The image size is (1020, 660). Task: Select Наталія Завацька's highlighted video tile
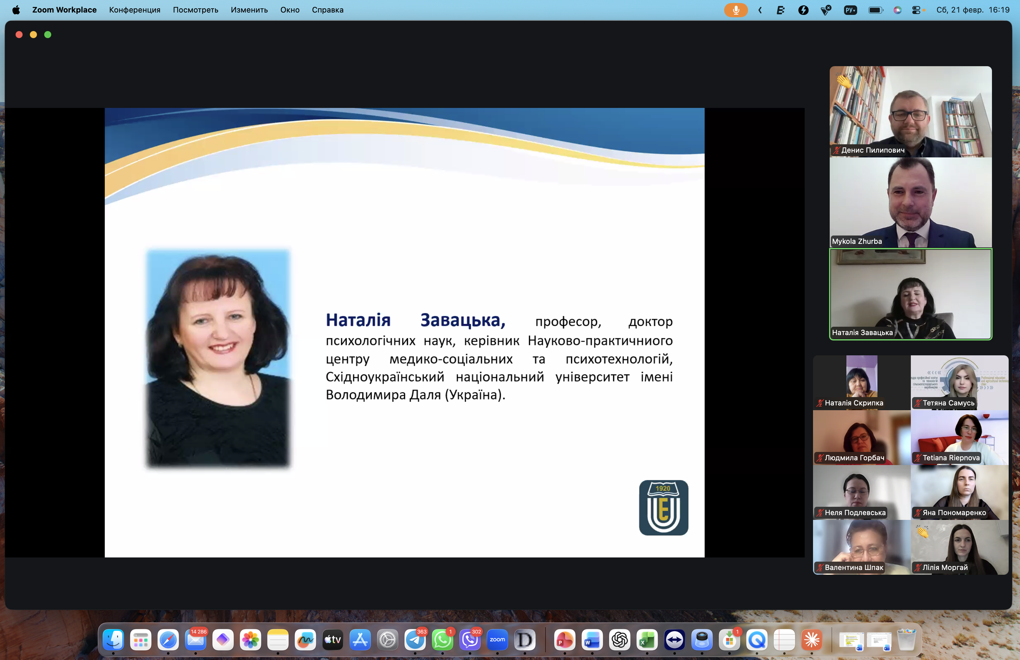[910, 294]
